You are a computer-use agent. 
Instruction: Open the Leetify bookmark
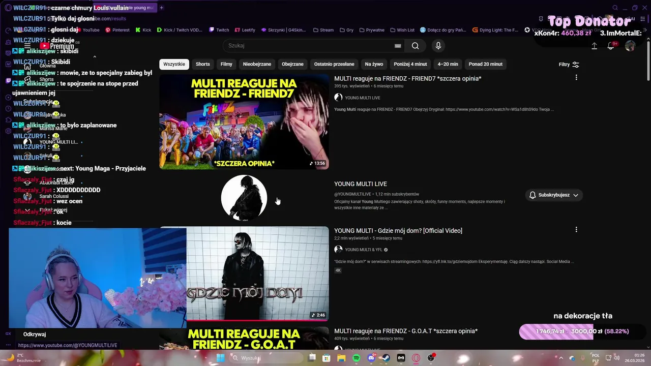pos(245,30)
